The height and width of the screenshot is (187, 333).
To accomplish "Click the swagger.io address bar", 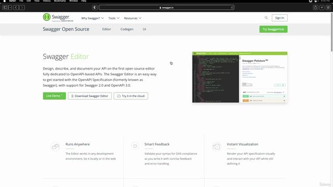I will 166,8.
